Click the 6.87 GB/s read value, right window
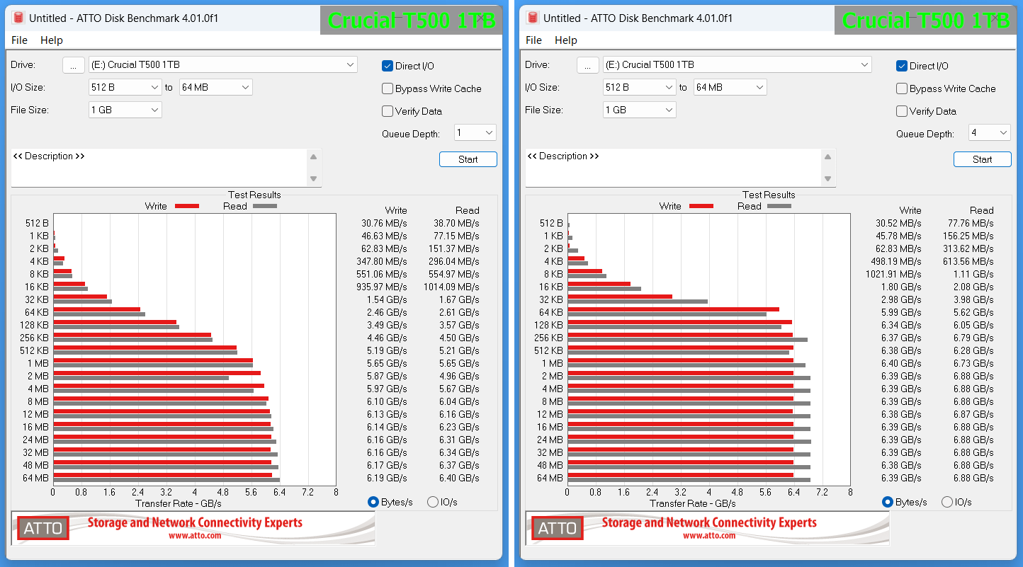 pyautogui.click(x=973, y=414)
